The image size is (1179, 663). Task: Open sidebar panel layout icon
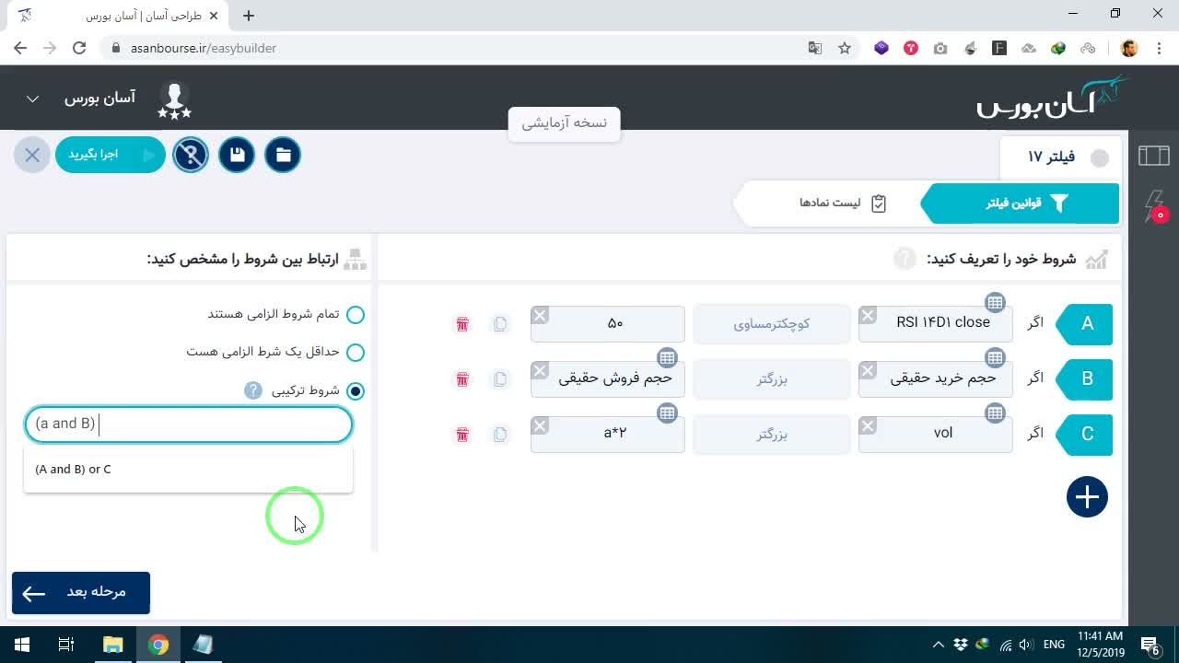[x=1153, y=157]
